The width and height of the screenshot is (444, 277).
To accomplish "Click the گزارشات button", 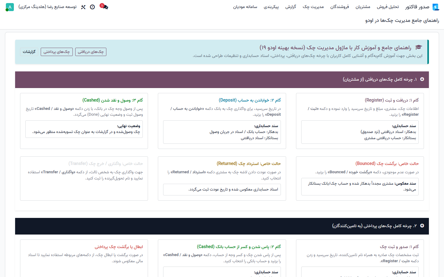I will [x=29, y=52].
